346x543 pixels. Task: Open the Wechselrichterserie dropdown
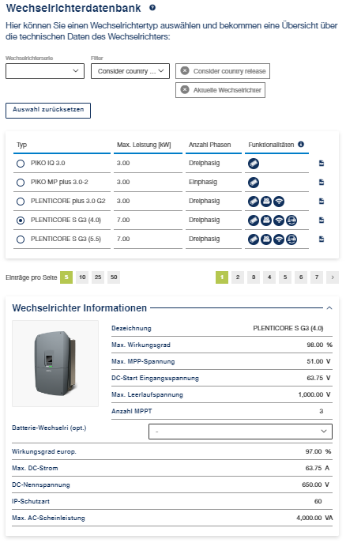pos(45,71)
